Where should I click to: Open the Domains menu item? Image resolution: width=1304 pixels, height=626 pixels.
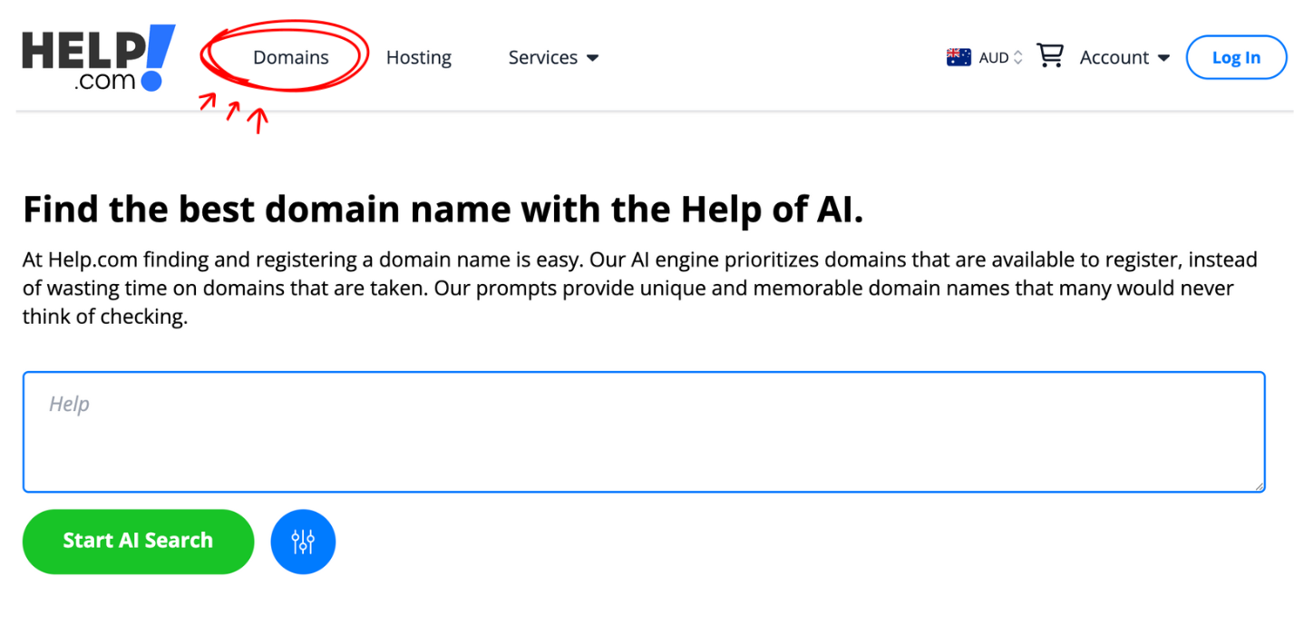point(290,57)
